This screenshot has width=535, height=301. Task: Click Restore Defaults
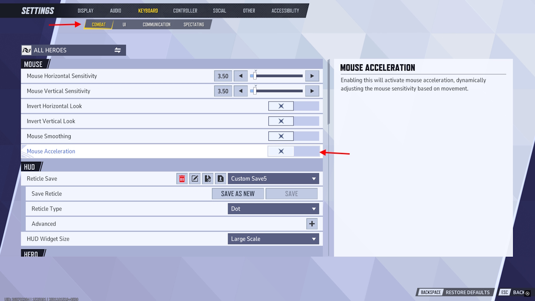point(467,292)
